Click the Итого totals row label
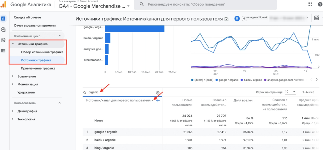This screenshot has height=150, width=323. click(x=99, y=120)
